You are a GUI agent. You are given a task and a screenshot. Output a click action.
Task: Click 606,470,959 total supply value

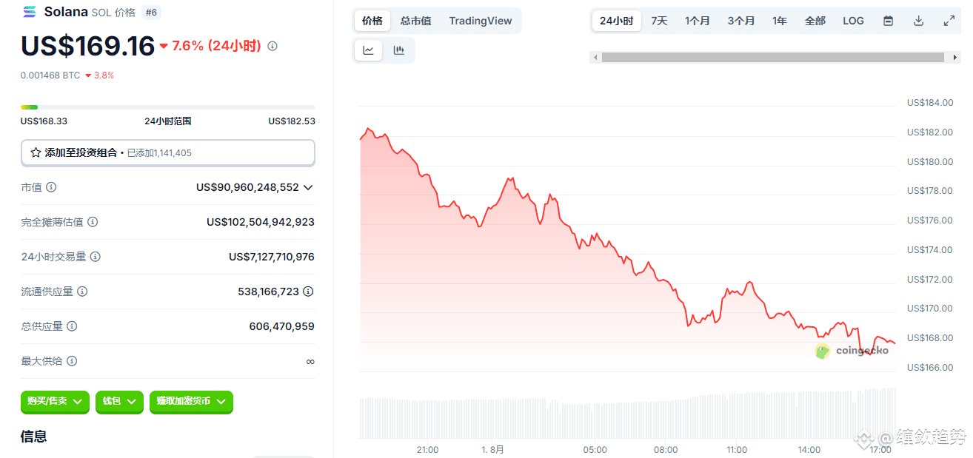click(x=282, y=326)
